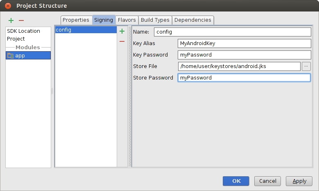Click the Cancel button
This screenshot has height=191, width=319.
(268, 181)
